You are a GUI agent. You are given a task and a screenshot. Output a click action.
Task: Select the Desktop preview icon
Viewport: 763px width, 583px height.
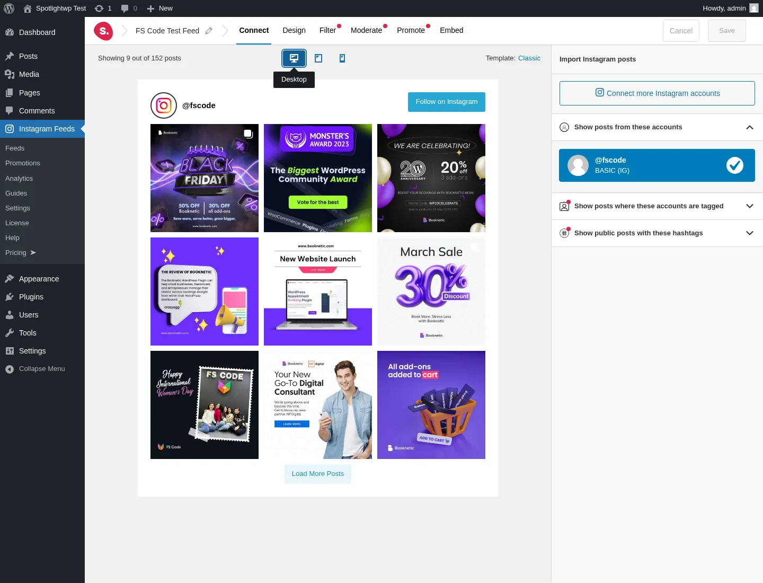tap(294, 58)
